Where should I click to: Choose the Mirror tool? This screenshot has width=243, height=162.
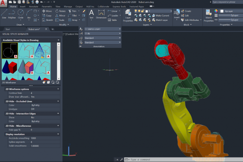tap(60, 16)
